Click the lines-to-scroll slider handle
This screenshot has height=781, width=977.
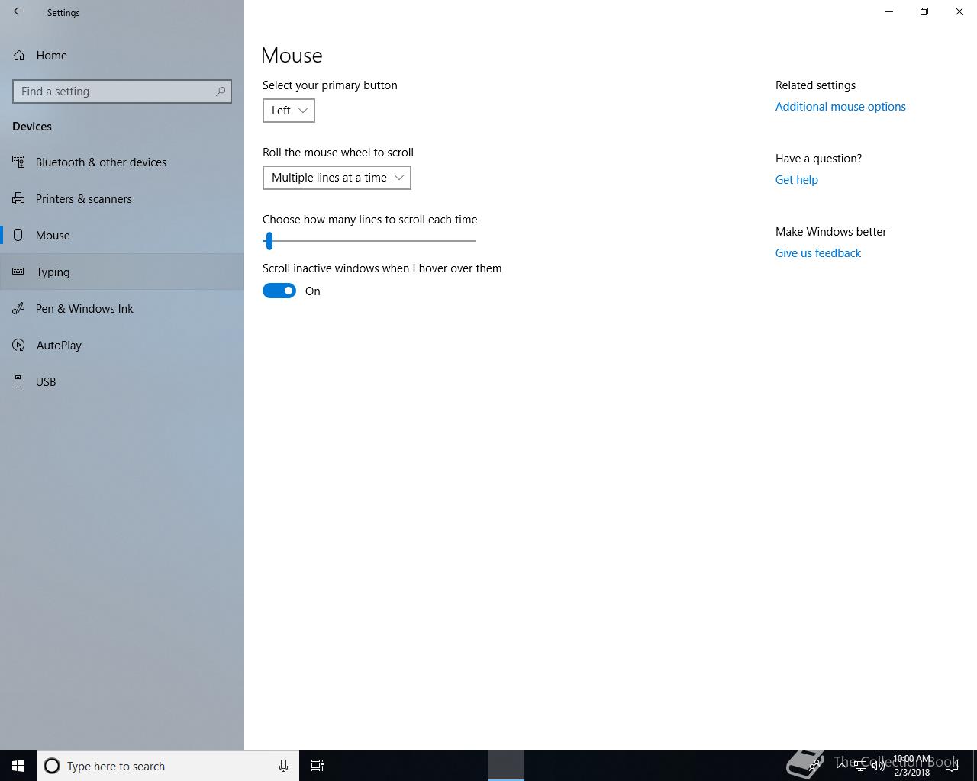(x=269, y=241)
